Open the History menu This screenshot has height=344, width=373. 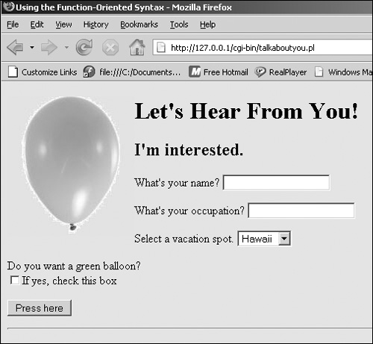click(95, 25)
